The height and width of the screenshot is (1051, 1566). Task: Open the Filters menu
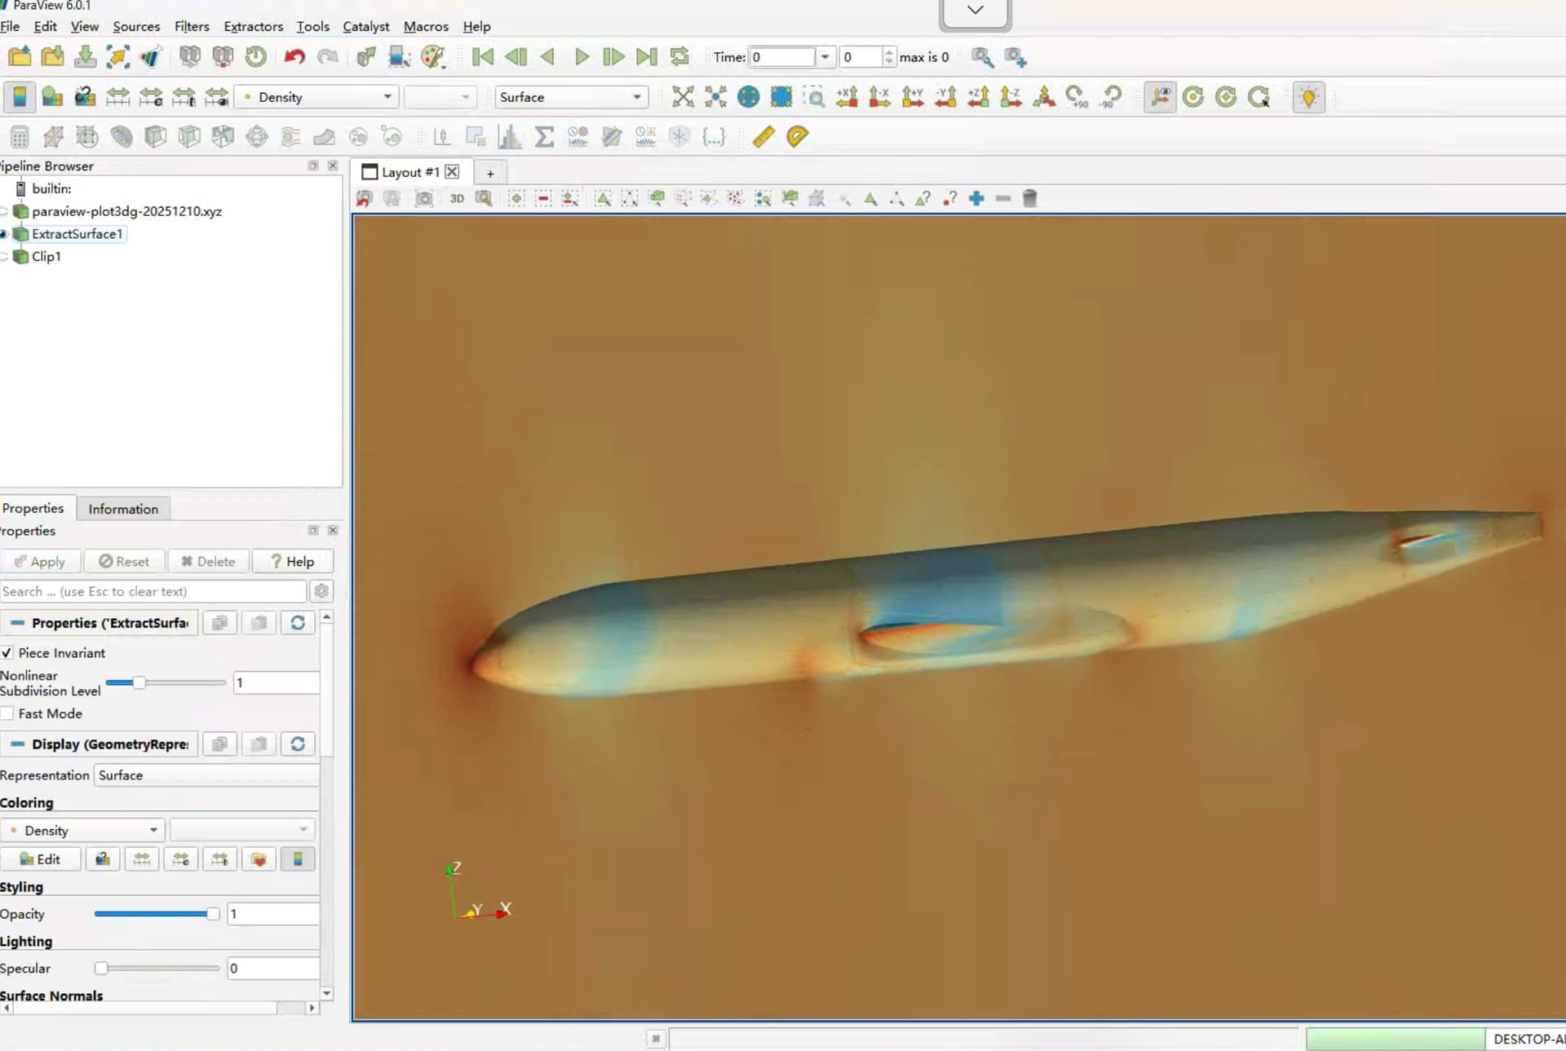click(x=192, y=26)
